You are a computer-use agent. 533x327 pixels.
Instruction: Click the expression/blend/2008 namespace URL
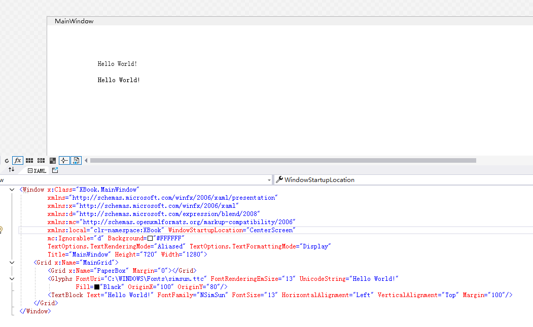pyautogui.click(x=168, y=214)
